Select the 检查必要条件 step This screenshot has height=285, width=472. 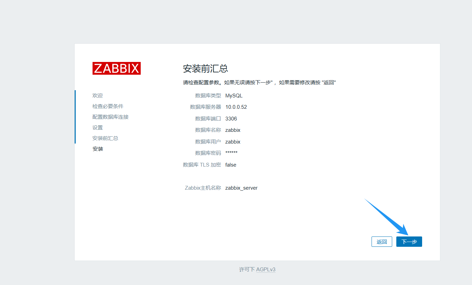(x=108, y=106)
